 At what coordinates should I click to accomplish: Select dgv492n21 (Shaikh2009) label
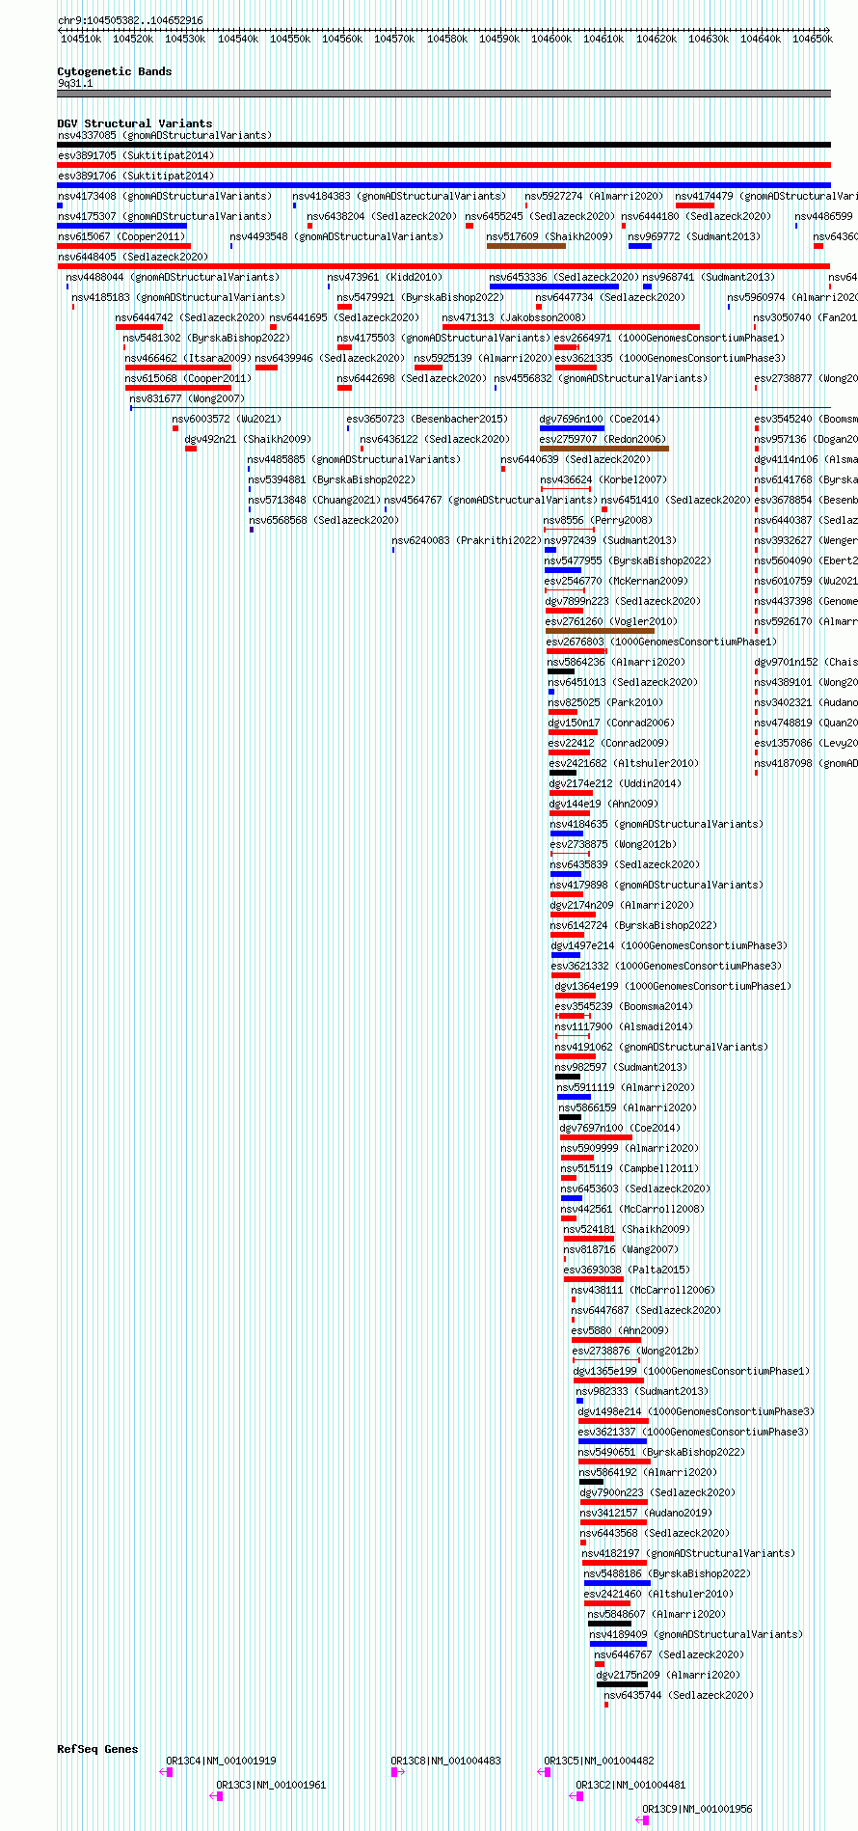(248, 439)
